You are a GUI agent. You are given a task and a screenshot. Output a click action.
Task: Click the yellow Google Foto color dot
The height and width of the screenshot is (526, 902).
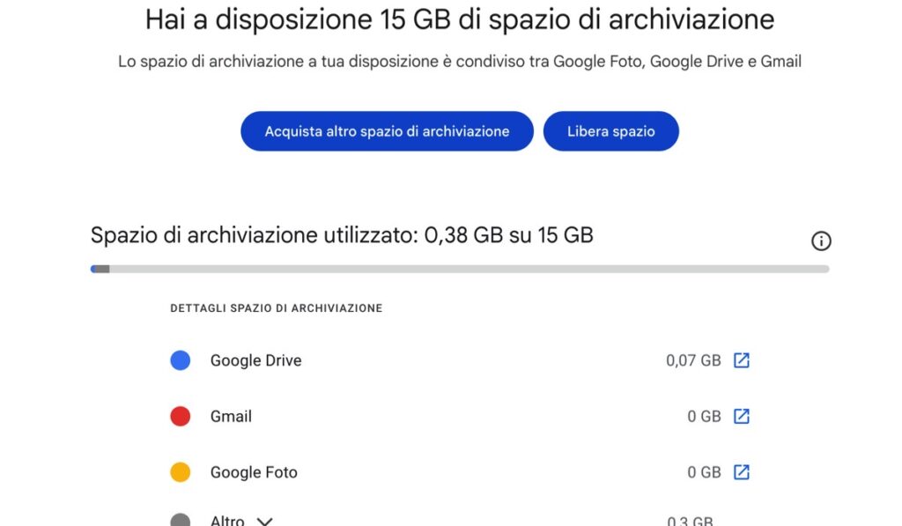pos(180,472)
